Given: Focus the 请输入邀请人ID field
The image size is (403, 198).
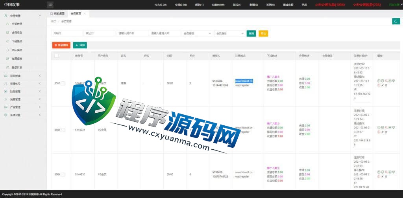Looking at the screenshot, I should coord(165,33).
